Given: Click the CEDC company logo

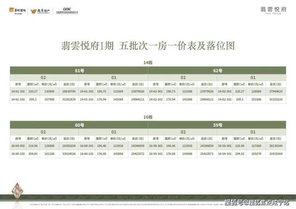Looking at the screenshot, I should 67,11.
